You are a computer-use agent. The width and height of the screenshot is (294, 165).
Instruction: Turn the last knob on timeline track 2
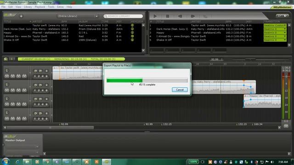click(24, 90)
